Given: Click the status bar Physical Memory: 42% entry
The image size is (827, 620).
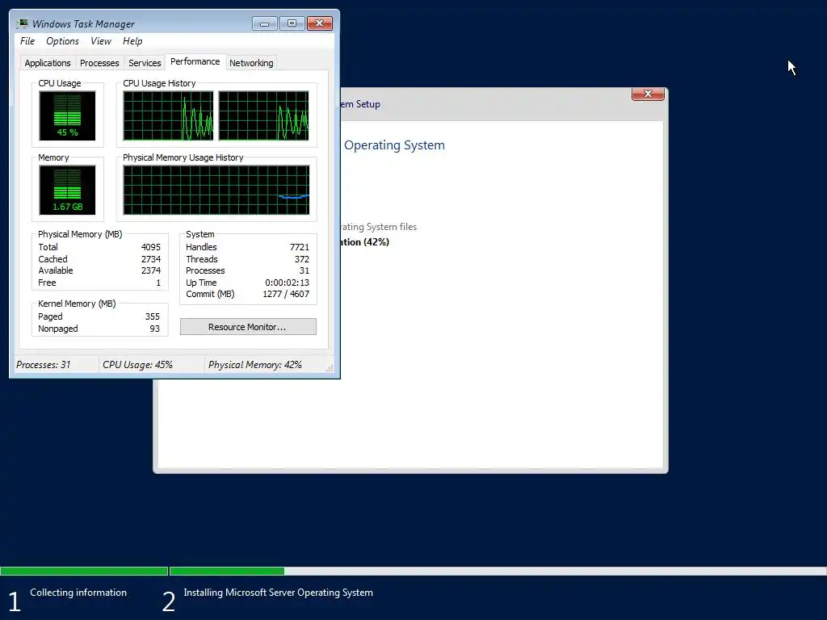Looking at the screenshot, I should (x=255, y=365).
